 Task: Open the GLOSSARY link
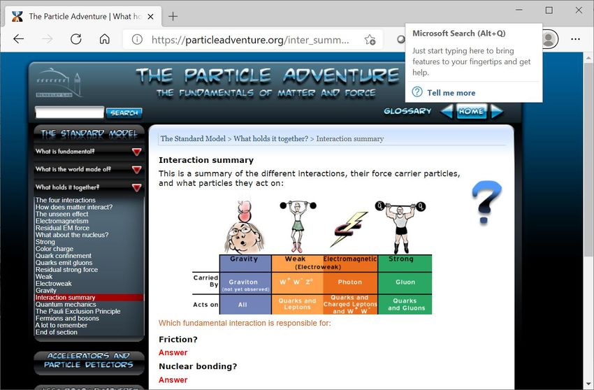click(407, 111)
